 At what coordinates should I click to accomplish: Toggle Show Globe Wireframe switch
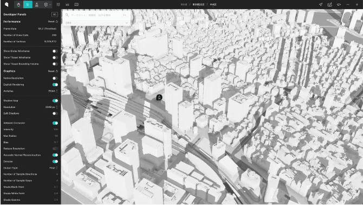55,51
